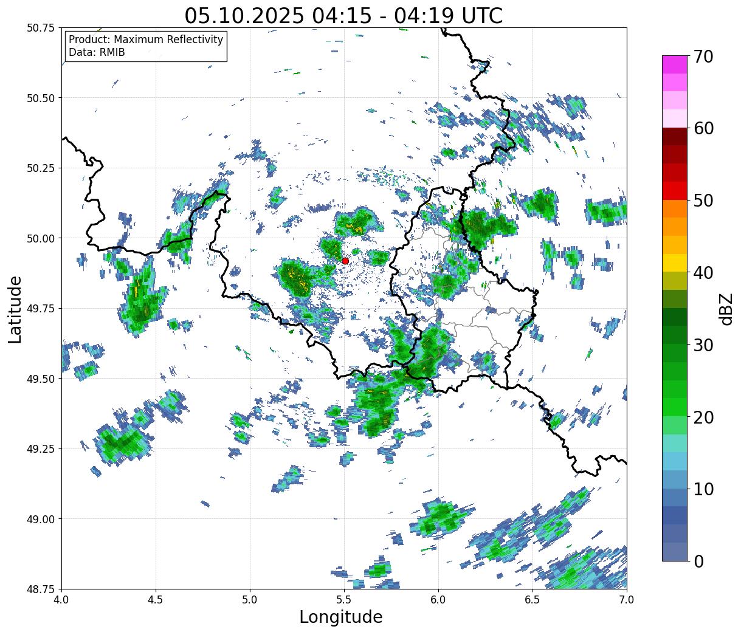Click the red radar location marker
Image resolution: width=741 pixels, height=632 pixels.
click(x=345, y=261)
